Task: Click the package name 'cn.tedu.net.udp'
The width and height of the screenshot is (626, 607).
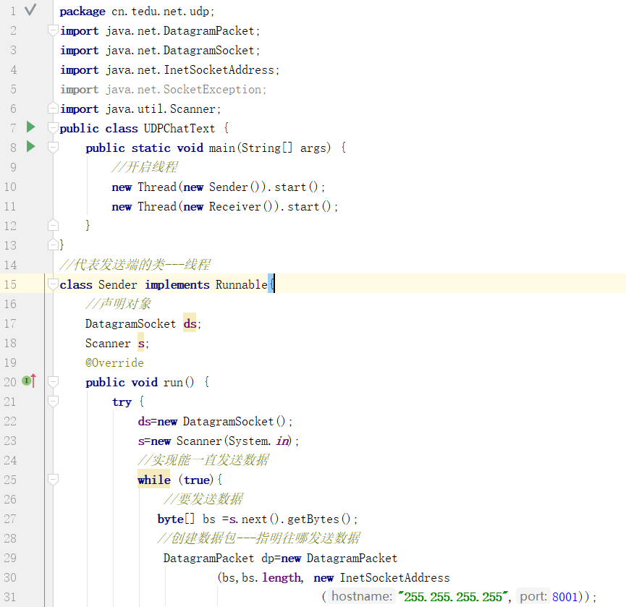Action: pos(160,11)
